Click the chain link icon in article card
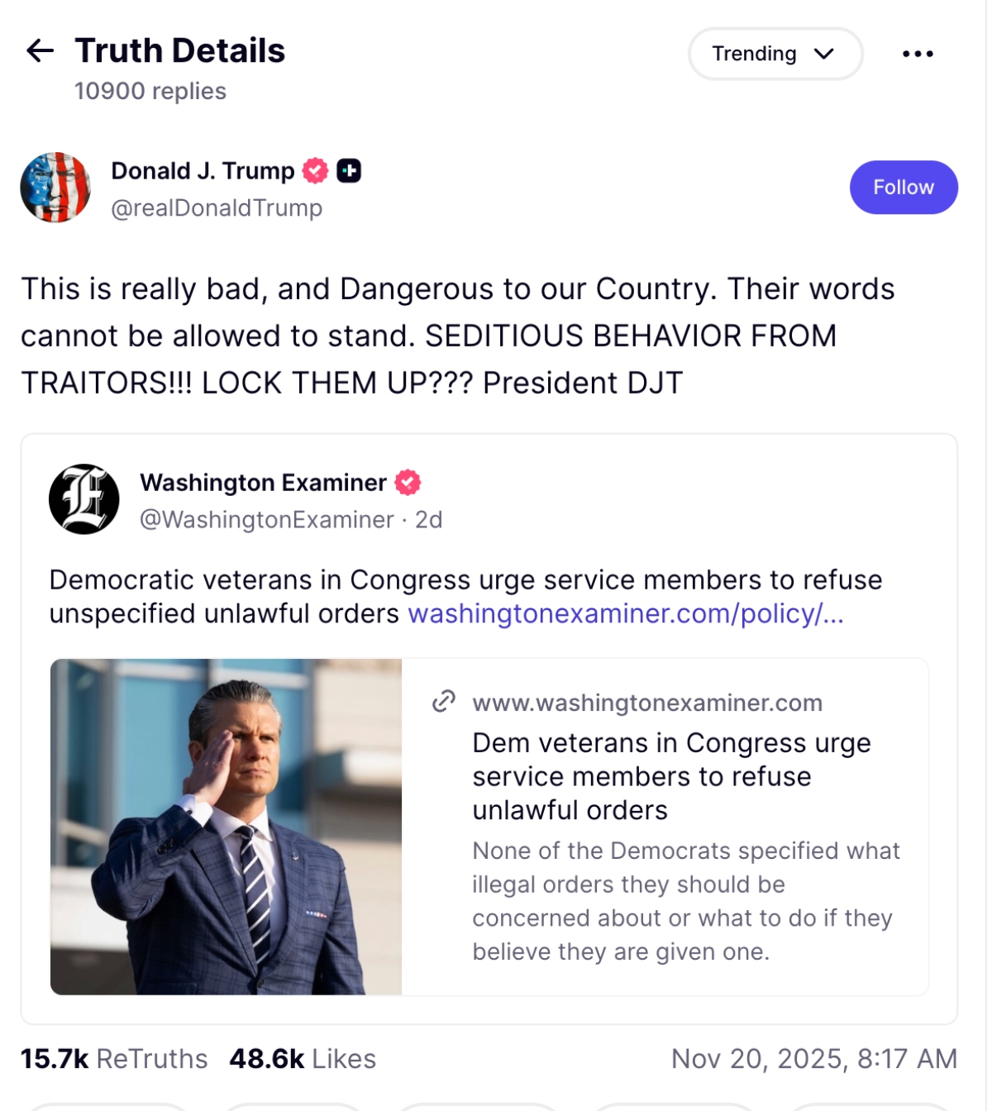This screenshot has height=1111, width=992. tap(444, 702)
